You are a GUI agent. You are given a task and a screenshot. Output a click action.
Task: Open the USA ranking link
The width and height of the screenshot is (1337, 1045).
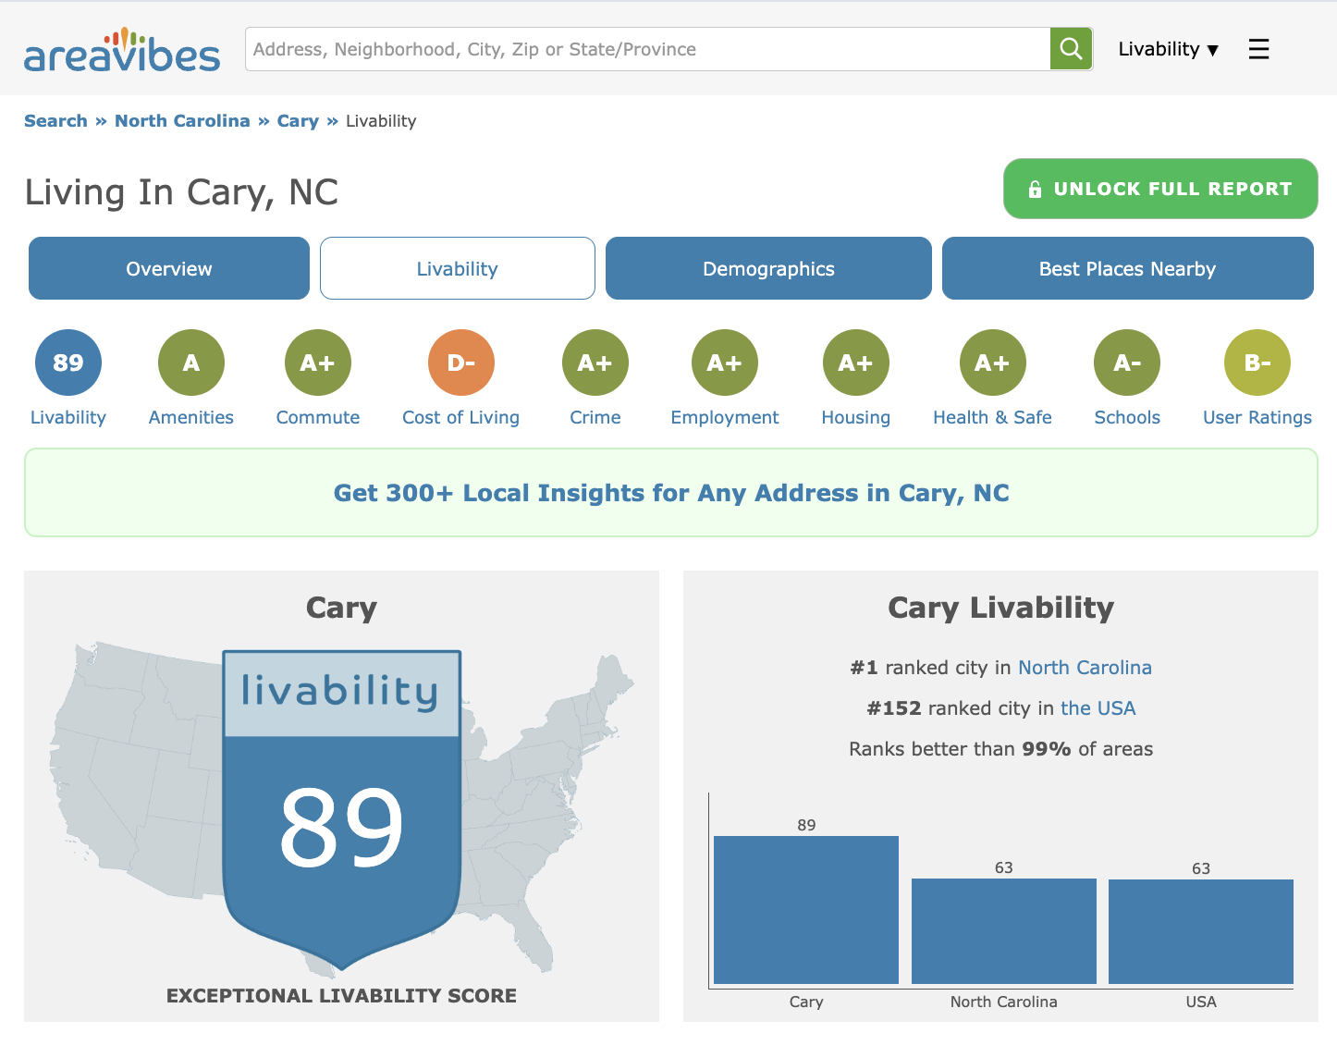1098,708
